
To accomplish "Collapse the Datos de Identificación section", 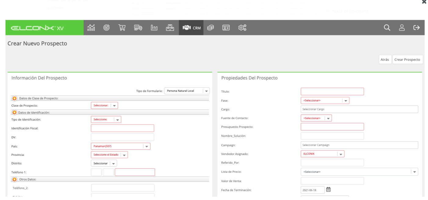I will point(14,112).
